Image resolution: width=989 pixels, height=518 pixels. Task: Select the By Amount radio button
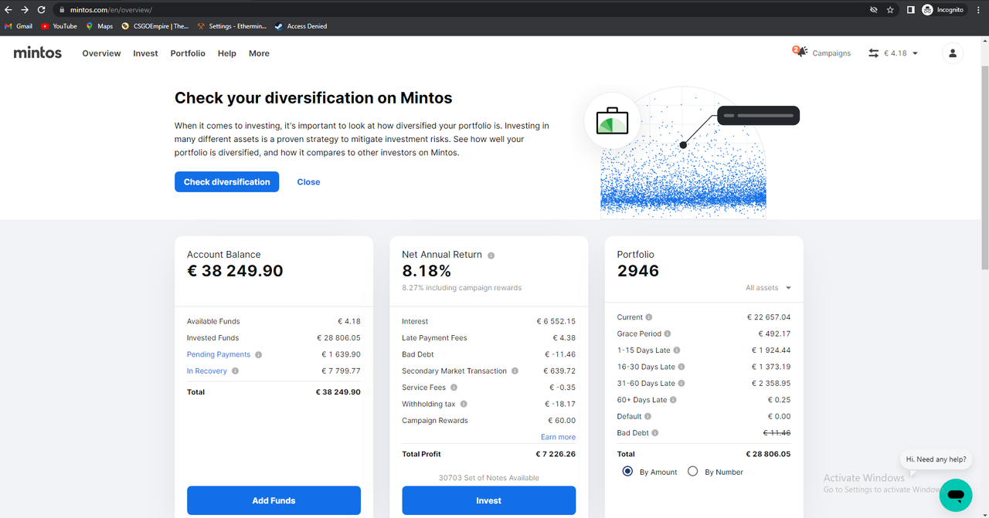coord(627,472)
